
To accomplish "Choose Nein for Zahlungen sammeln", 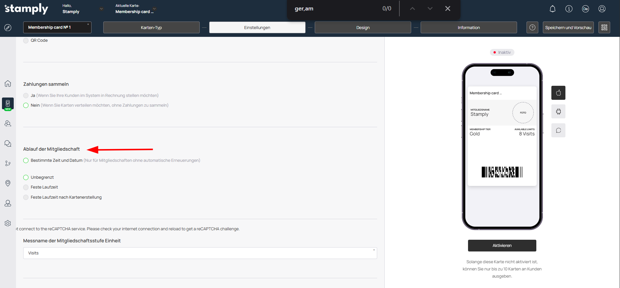I will (26, 105).
